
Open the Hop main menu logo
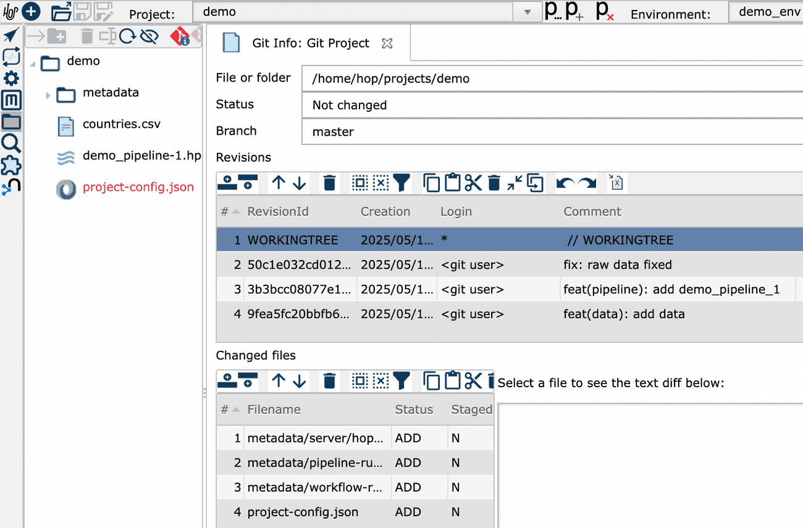tap(11, 11)
